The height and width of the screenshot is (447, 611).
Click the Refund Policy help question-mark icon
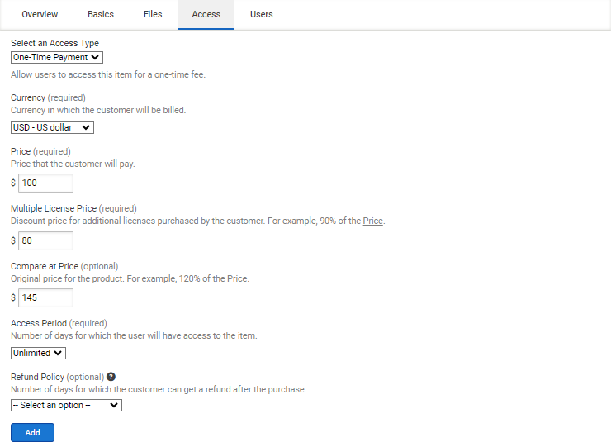coord(111,377)
